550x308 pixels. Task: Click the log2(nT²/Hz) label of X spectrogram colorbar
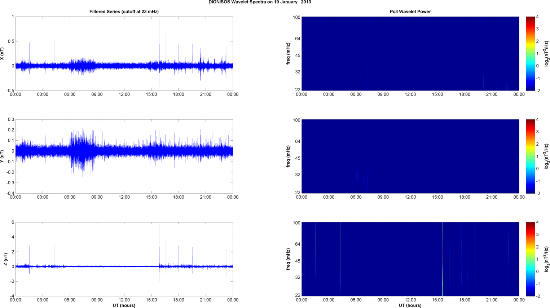point(547,54)
